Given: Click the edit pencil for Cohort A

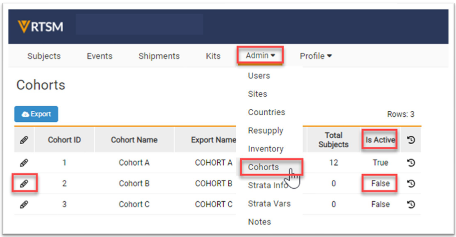Looking at the screenshot, I should point(24,163).
